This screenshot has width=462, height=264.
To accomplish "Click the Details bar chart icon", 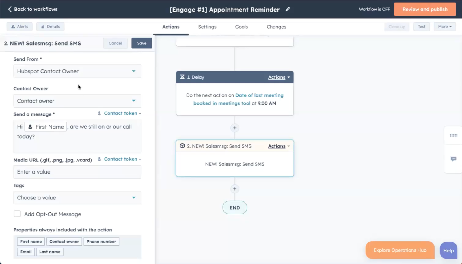I will point(43,27).
